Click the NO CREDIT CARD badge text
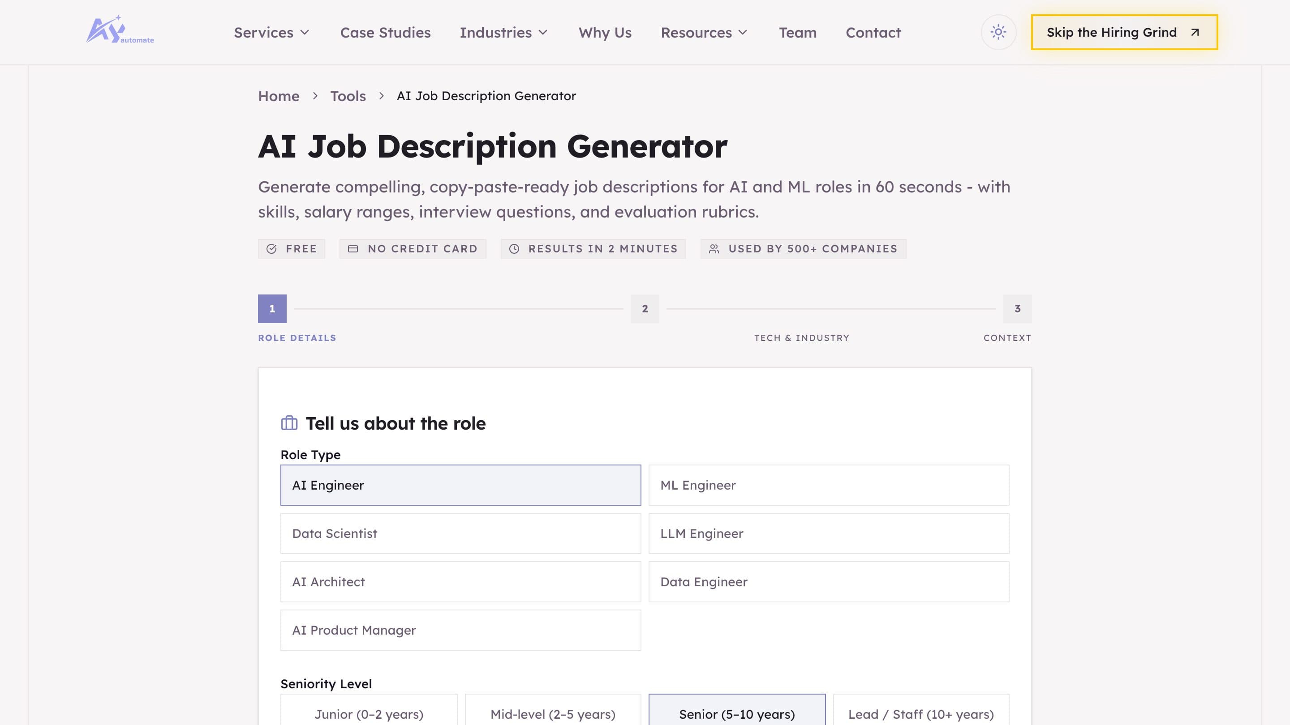Screen dimensions: 1290x725 [x=423, y=249]
